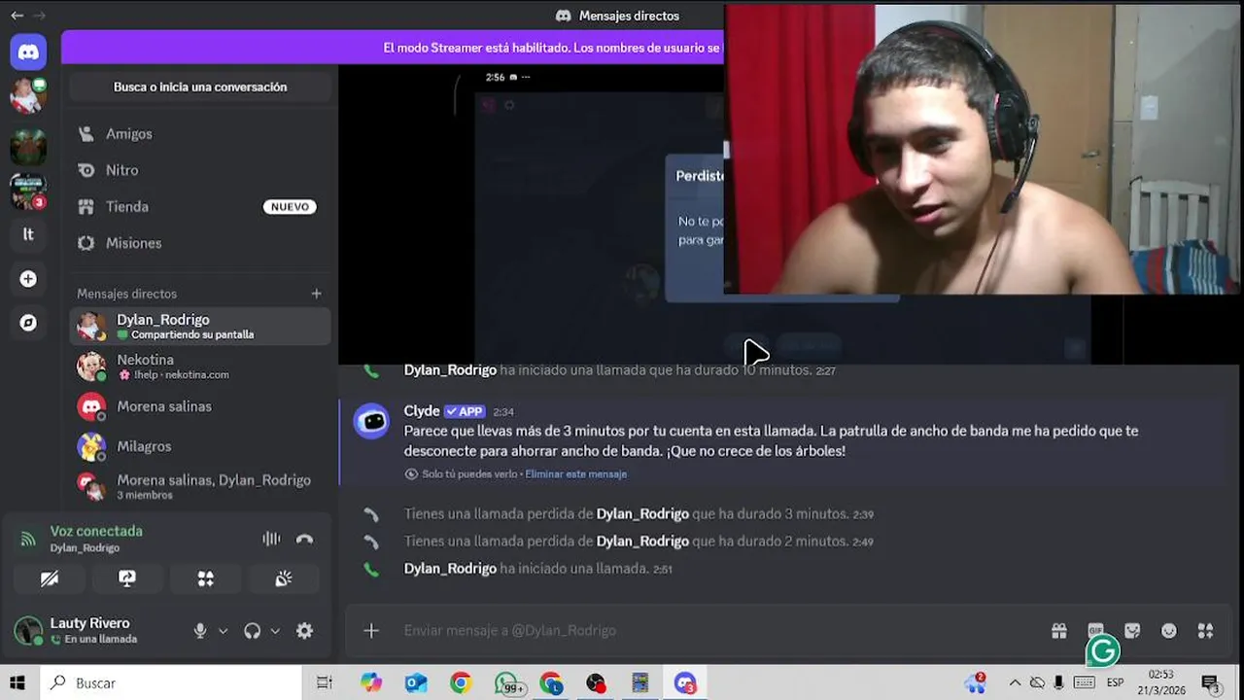
Task: Open Discord home via the logo icon
Action: (28, 52)
